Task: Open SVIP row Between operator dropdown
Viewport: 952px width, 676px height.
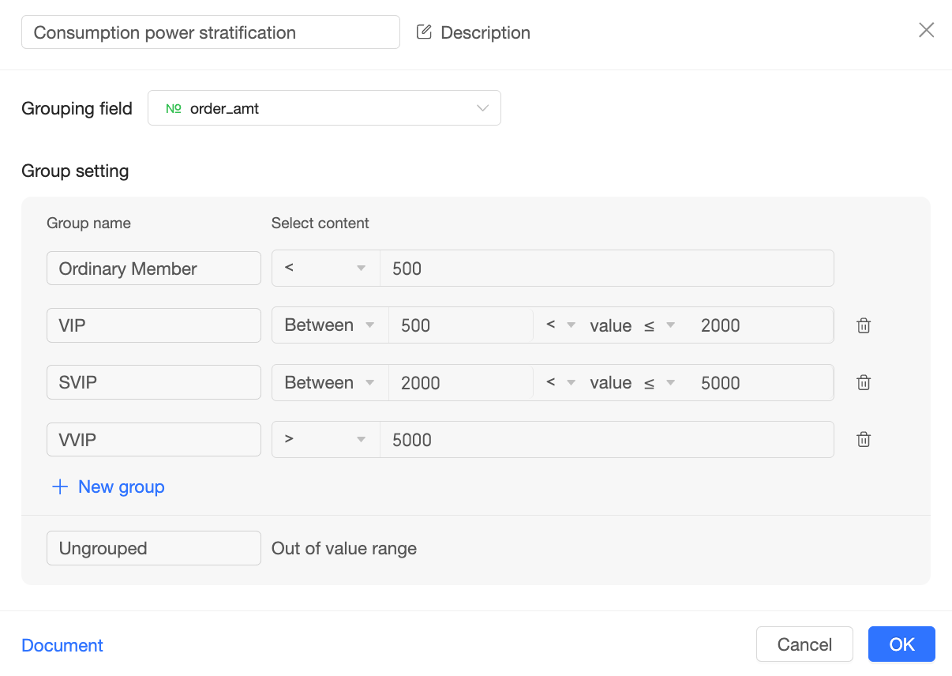Action: tap(330, 382)
